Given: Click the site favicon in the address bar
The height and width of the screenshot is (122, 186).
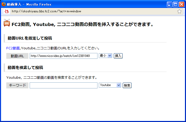Looking at the screenshot, I should point(7,12).
